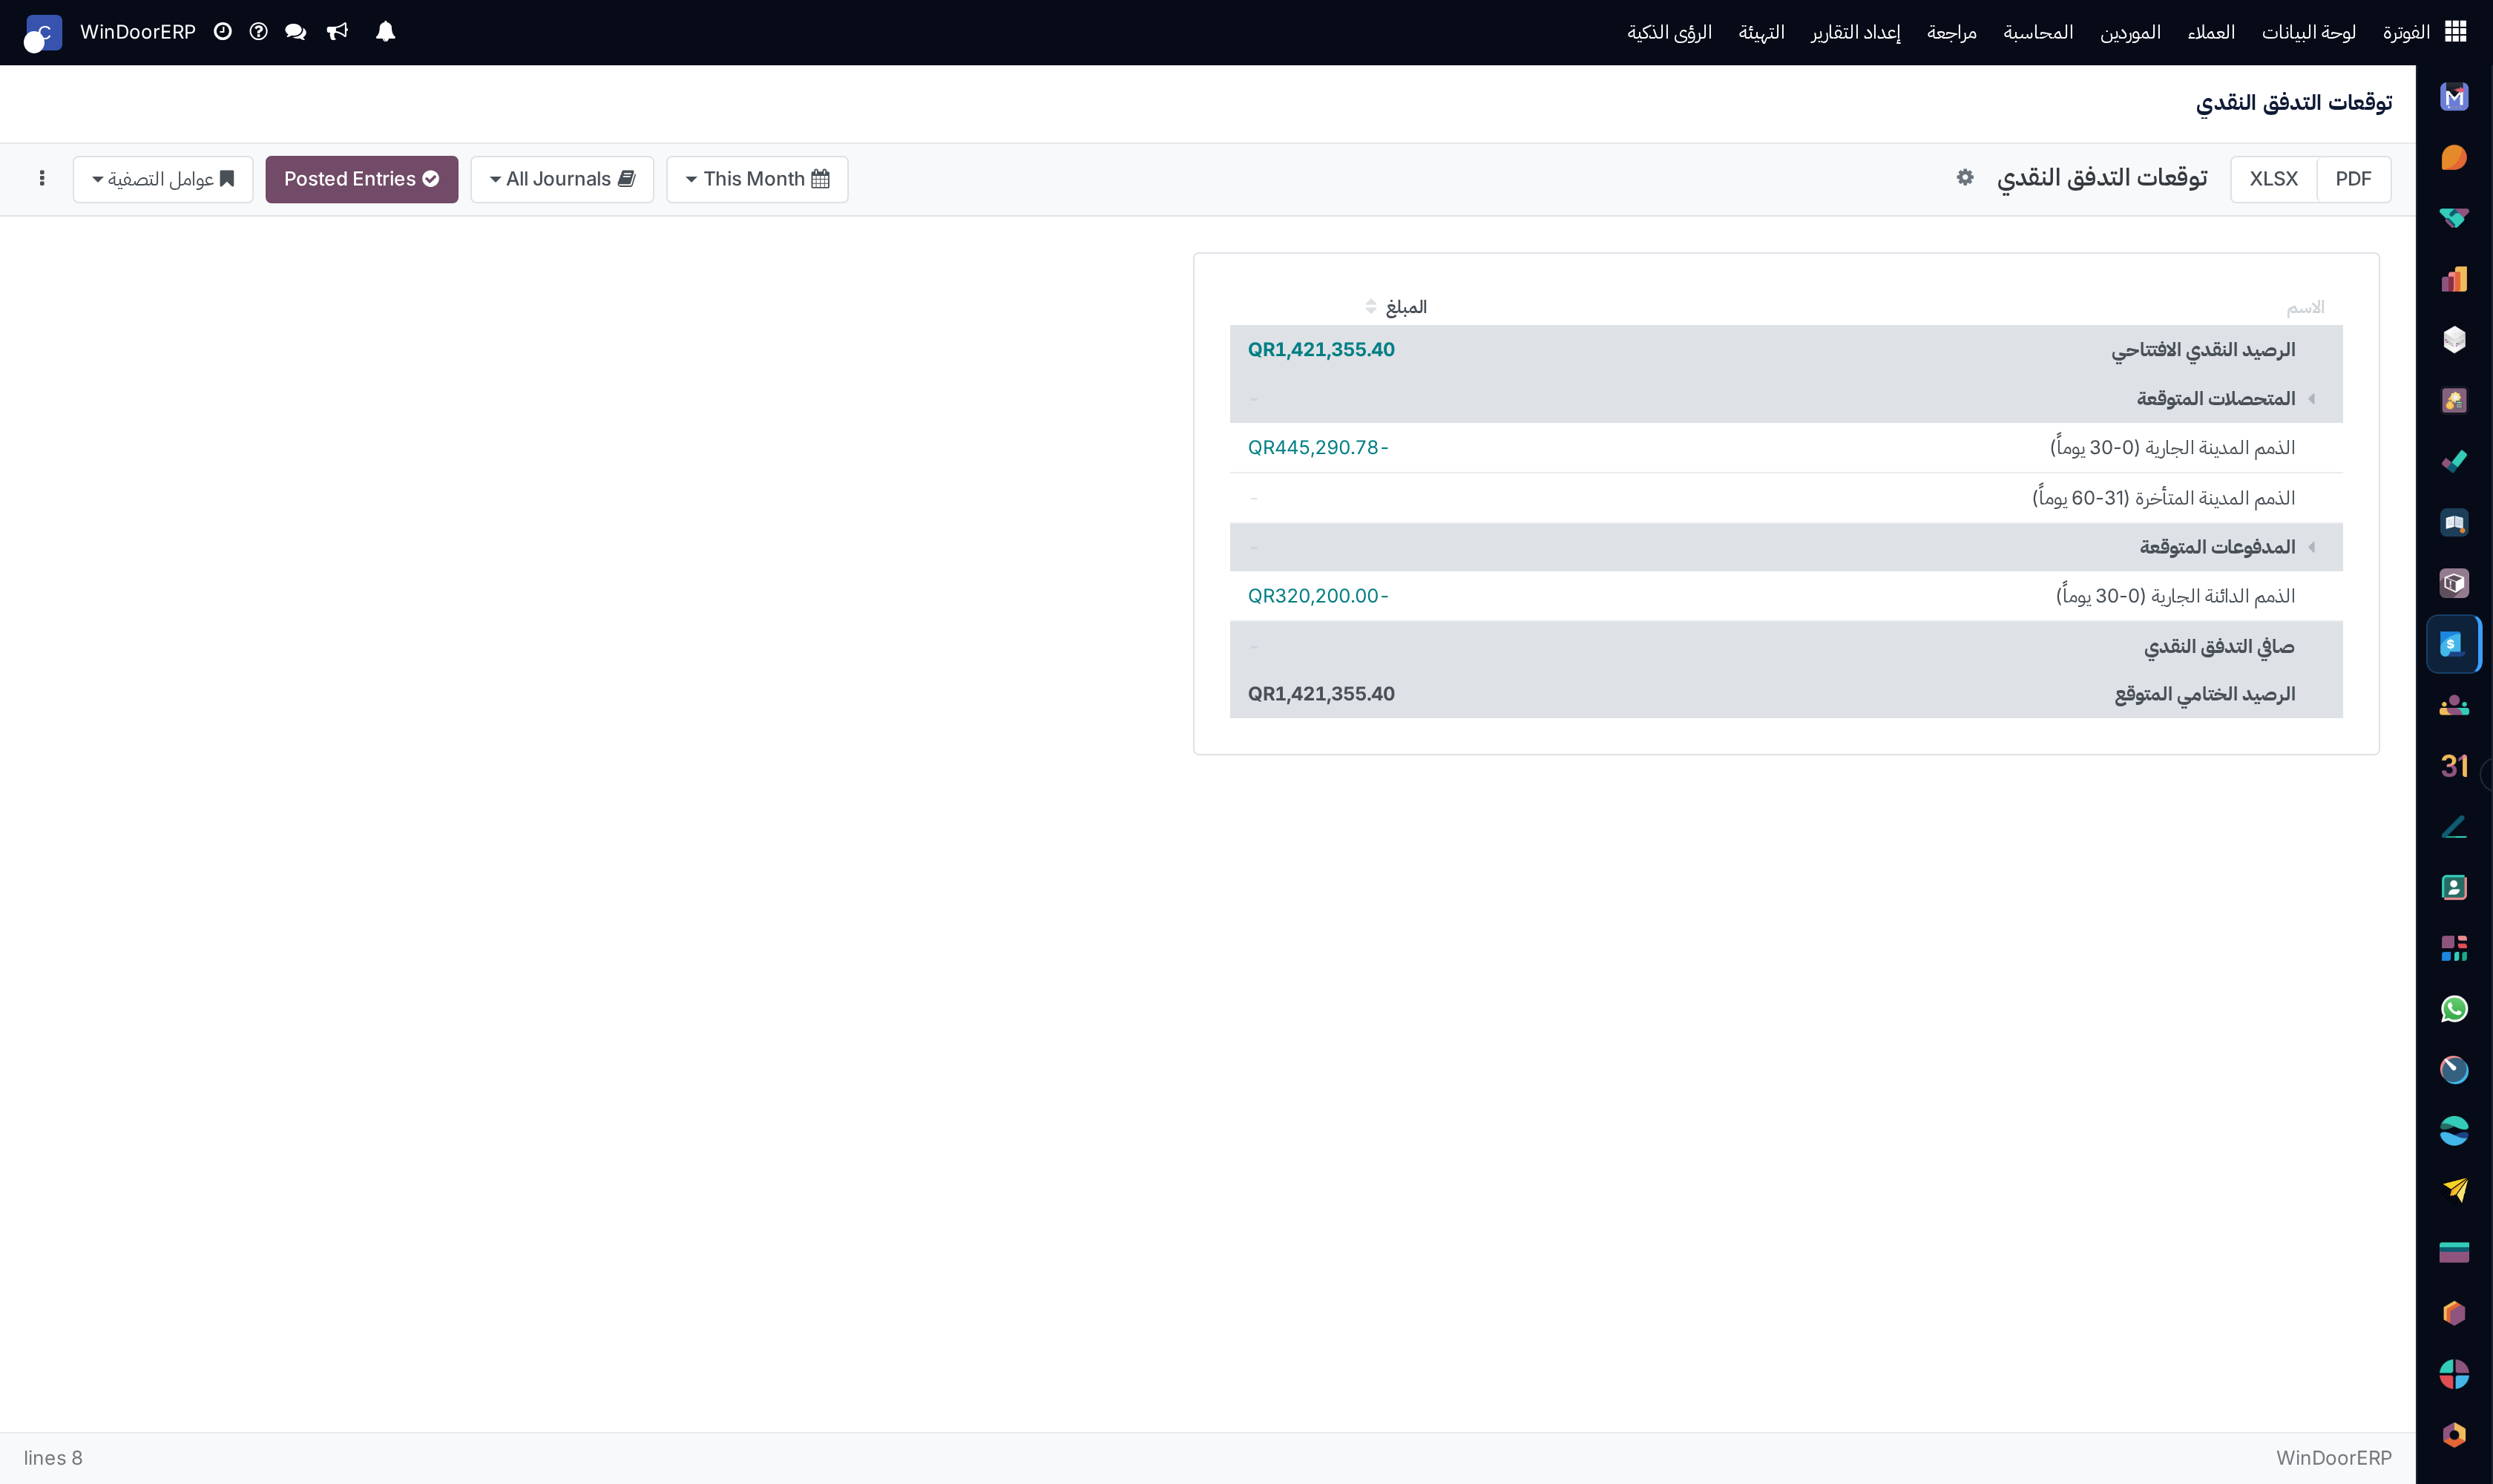Click the WinDoorERP company name in navbar
Image resolution: width=2493 pixels, height=1484 pixels.
(138, 32)
